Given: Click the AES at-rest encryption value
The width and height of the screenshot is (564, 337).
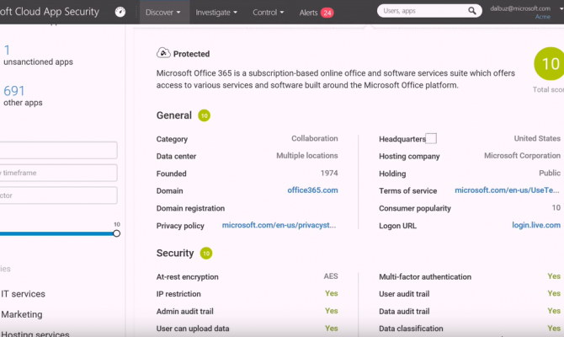Looking at the screenshot, I should [x=331, y=276].
